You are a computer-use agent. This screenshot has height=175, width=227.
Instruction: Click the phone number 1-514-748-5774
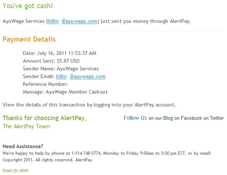click(x=86, y=153)
